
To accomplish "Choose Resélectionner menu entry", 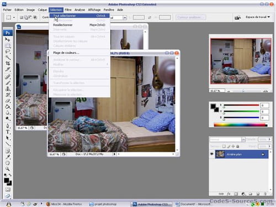I will [x=79, y=25].
